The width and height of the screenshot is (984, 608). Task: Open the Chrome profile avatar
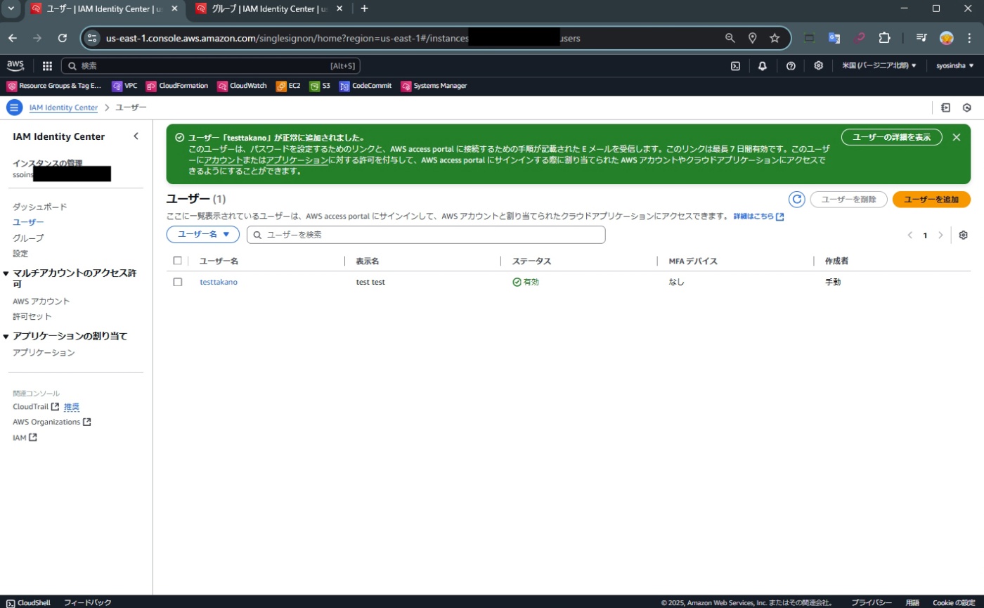point(946,38)
